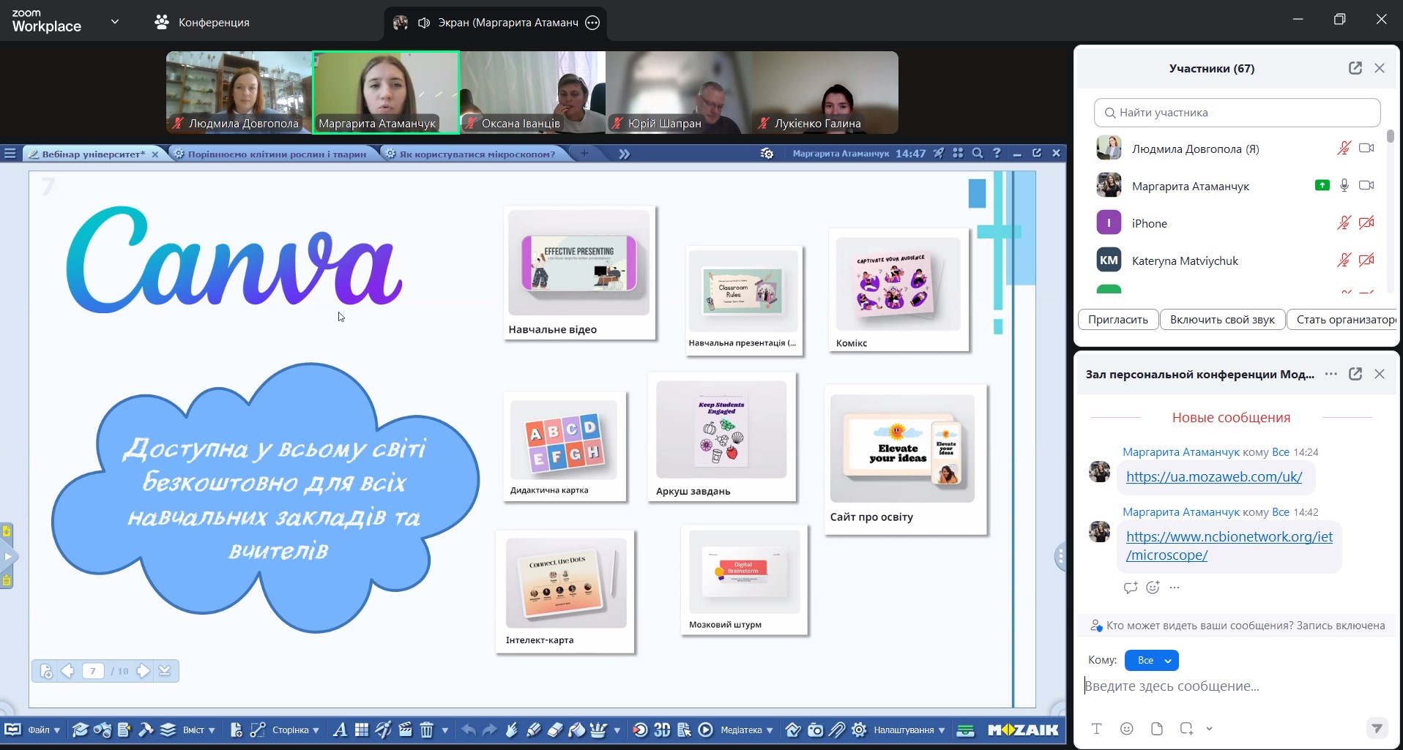Go to next slide with right arrow
Viewport: 1403px width, 750px height.
pos(144,670)
